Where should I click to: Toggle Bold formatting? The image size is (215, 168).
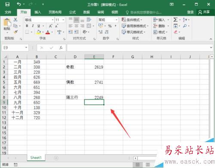(27, 26)
